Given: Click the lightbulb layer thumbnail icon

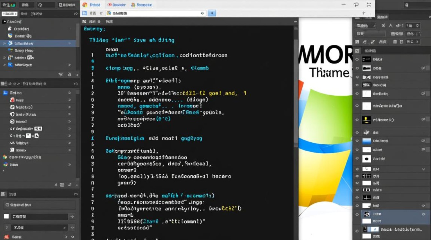Looking at the screenshot, I should coord(366,120).
